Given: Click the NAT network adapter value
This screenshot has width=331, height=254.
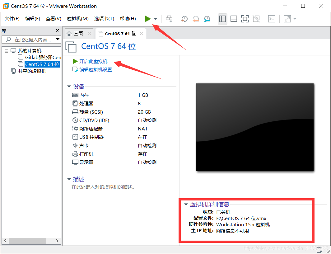Looking at the screenshot, I should 143,129.
